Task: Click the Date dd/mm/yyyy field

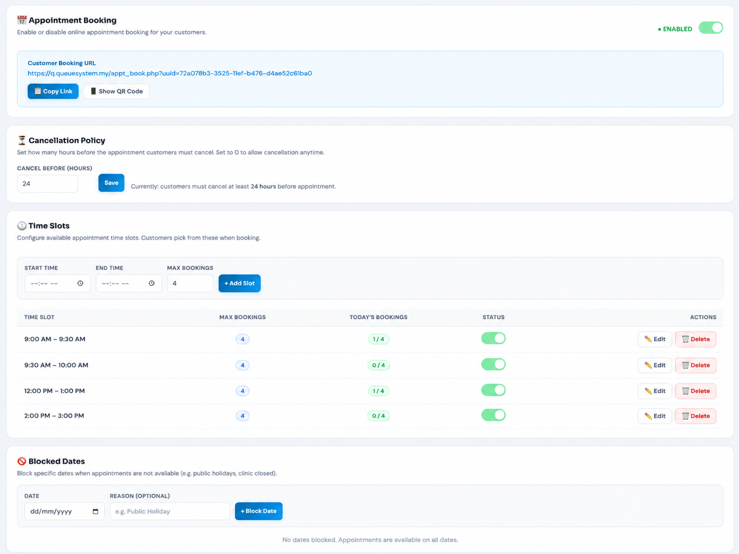Action: coord(64,511)
